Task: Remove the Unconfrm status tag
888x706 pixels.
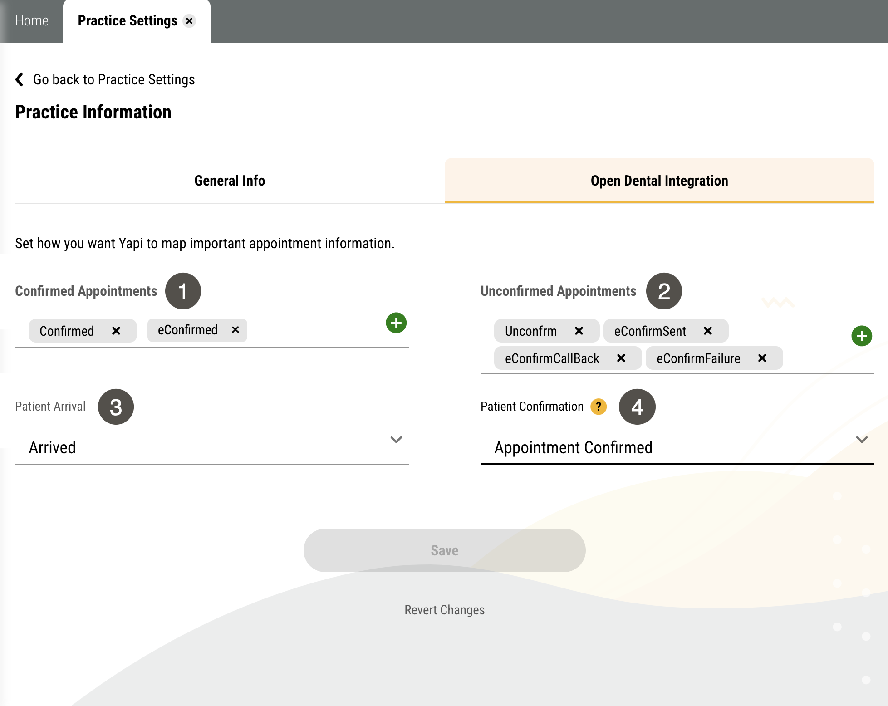Action: click(x=579, y=331)
